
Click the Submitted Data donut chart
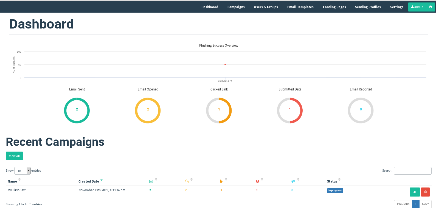[290, 110]
